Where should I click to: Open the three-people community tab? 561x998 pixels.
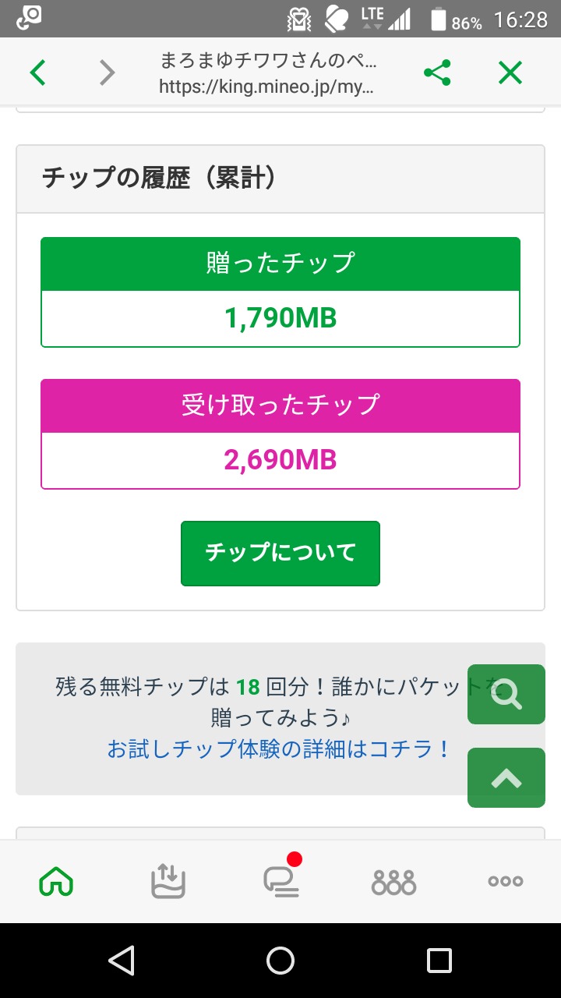click(393, 882)
